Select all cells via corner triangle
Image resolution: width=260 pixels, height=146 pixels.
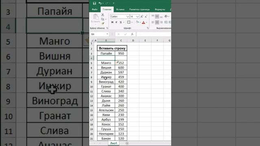(92, 41)
